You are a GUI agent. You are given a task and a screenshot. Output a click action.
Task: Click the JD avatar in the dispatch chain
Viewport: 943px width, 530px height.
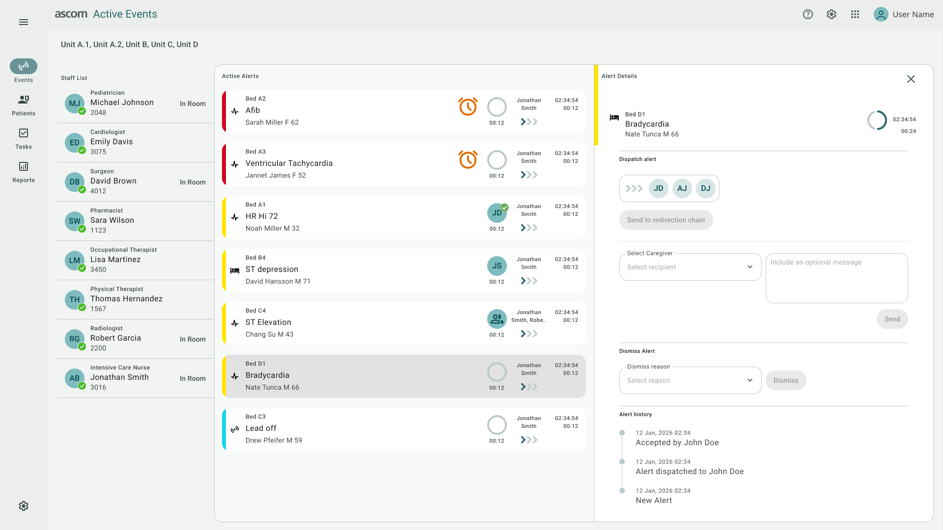[x=658, y=188]
